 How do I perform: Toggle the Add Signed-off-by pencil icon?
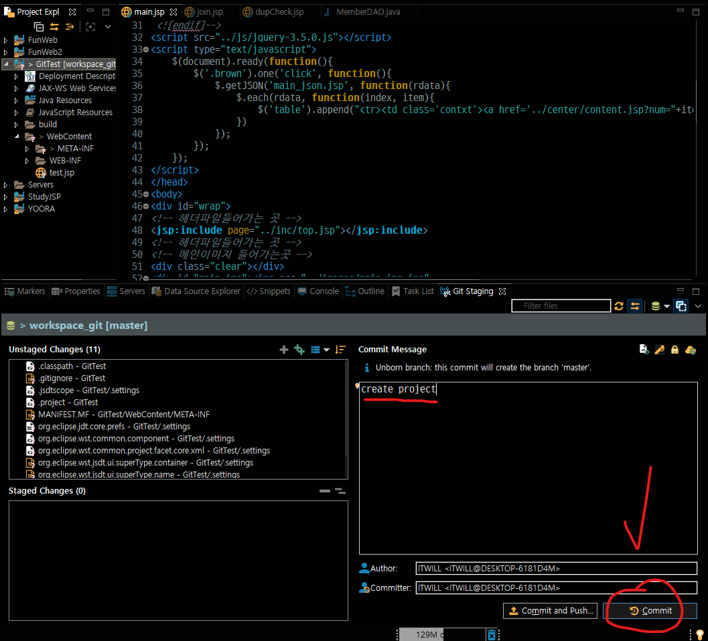click(x=660, y=350)
